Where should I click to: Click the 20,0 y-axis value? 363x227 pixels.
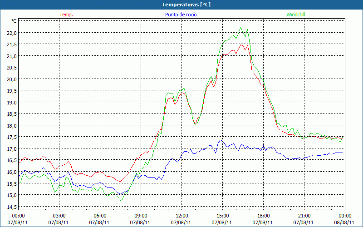coord(12,79)
